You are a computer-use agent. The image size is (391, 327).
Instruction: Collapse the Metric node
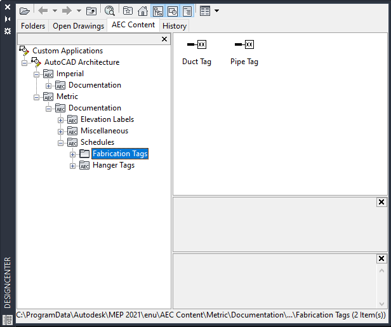36,97
